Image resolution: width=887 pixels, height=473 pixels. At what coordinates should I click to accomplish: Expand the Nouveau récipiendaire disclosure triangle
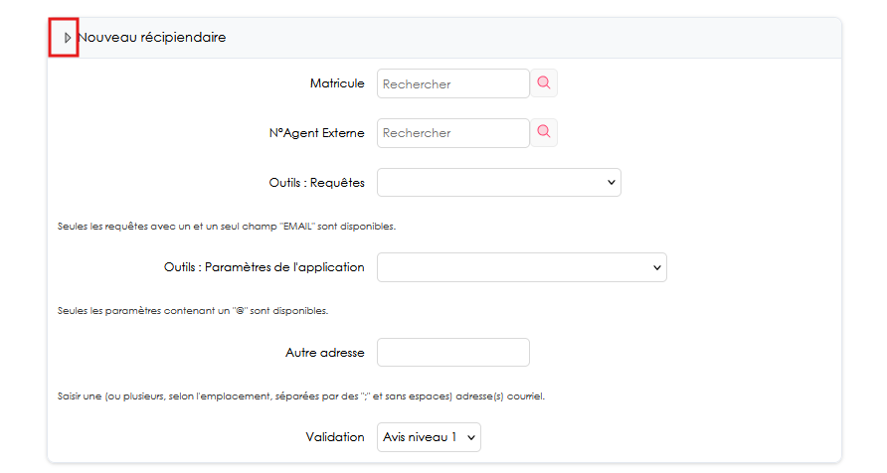(68, 38)
